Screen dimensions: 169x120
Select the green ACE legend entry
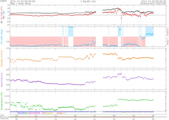click(x=26, y=113)
